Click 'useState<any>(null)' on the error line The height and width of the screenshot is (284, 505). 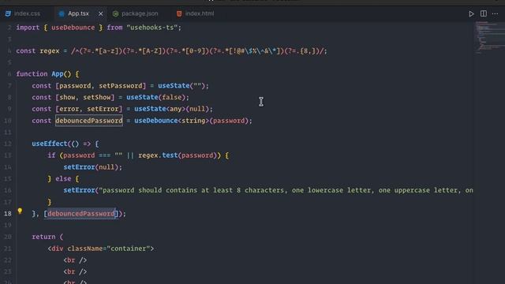pyautogui.click(x=171, y=109)
